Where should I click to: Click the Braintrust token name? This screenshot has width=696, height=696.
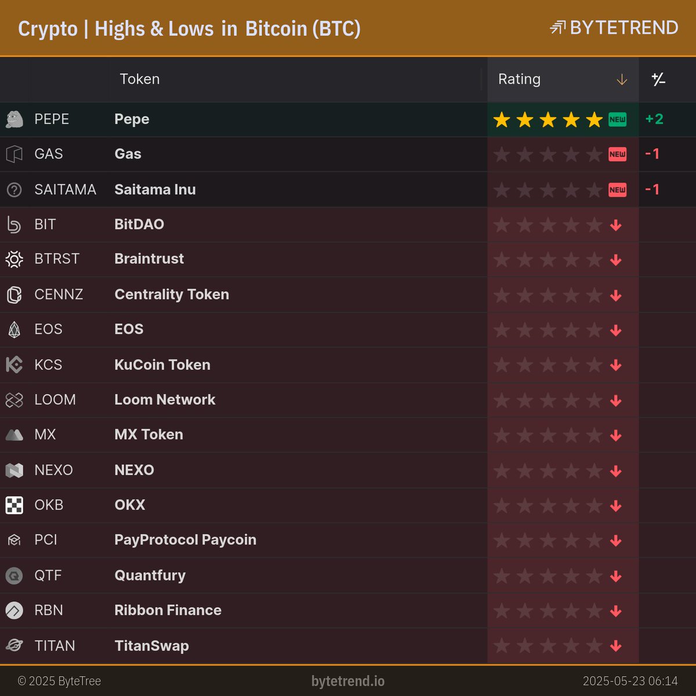(149, 259)
